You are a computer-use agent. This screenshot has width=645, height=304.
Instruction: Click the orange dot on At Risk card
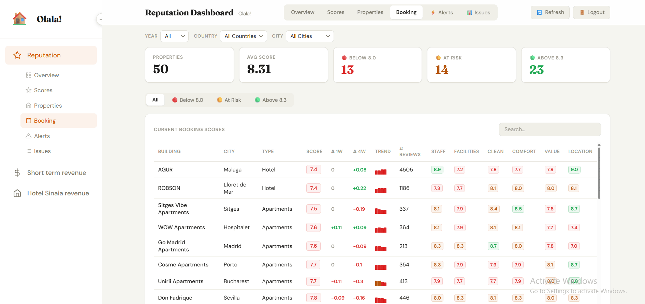pos(438,58)
